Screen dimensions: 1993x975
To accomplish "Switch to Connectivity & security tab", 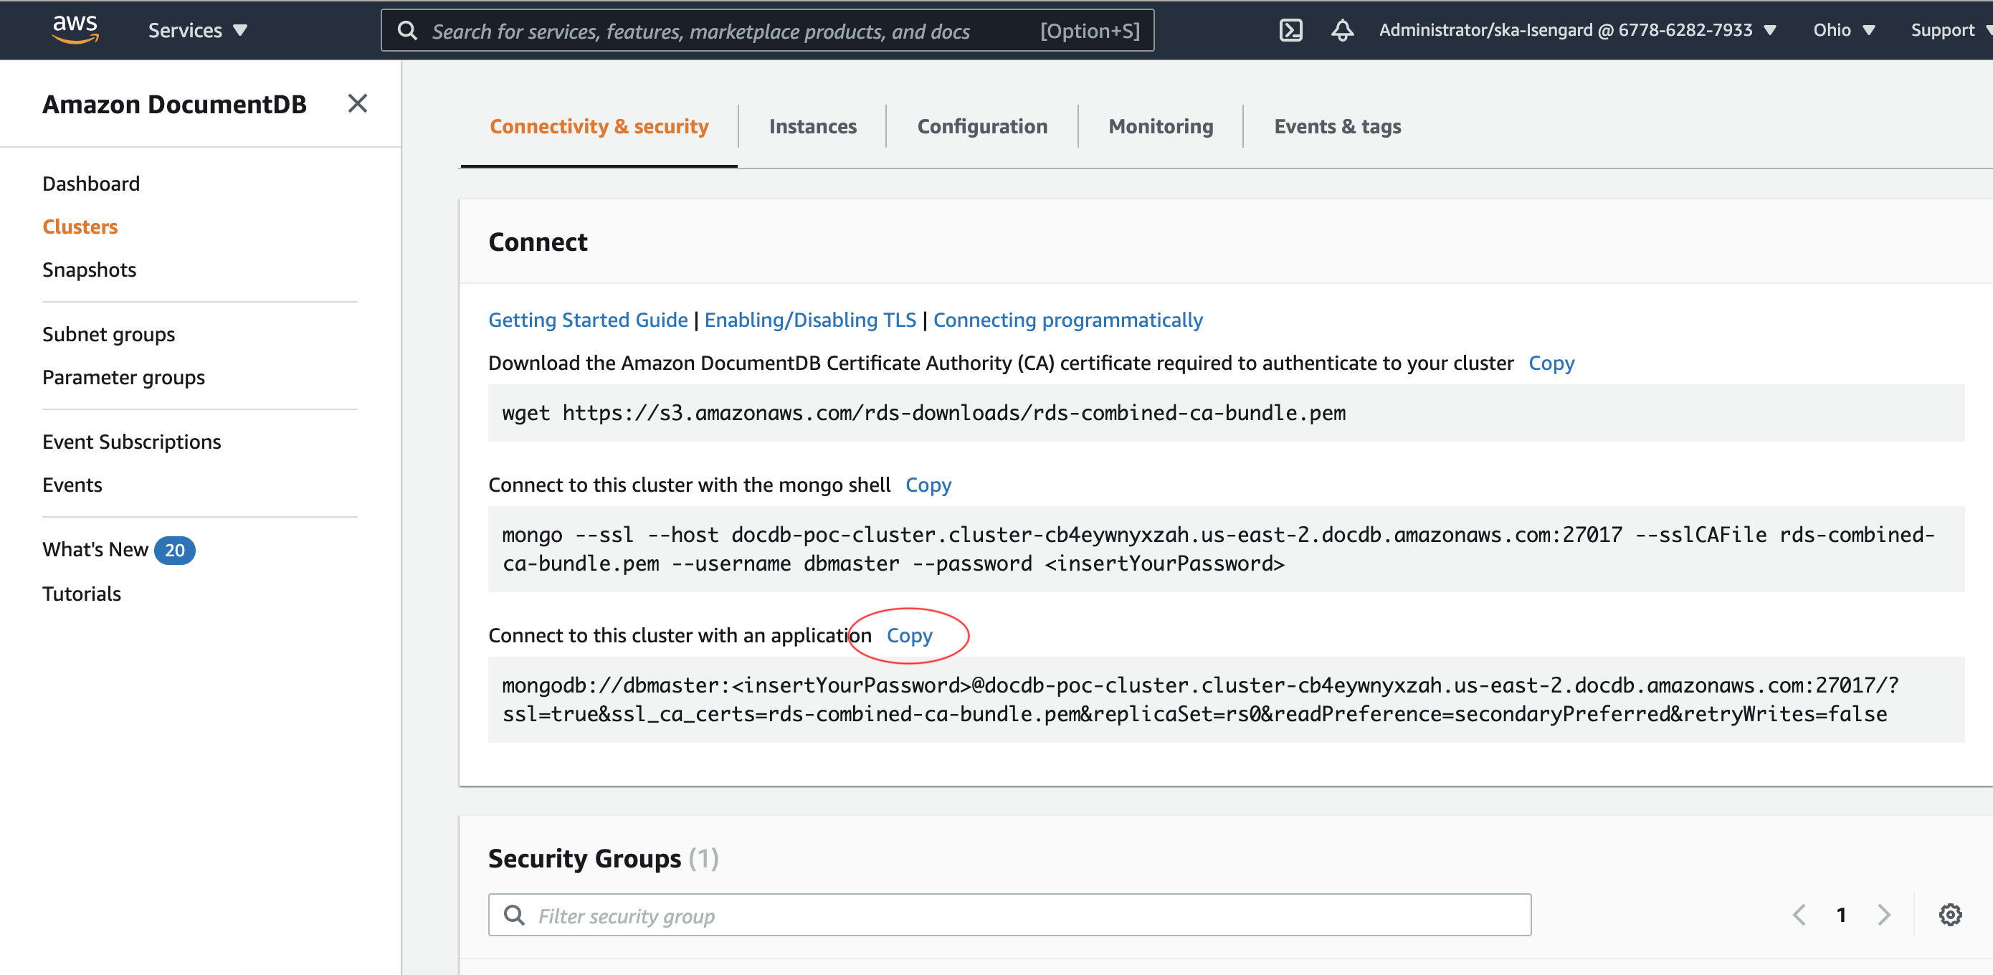I will (599, 126).
